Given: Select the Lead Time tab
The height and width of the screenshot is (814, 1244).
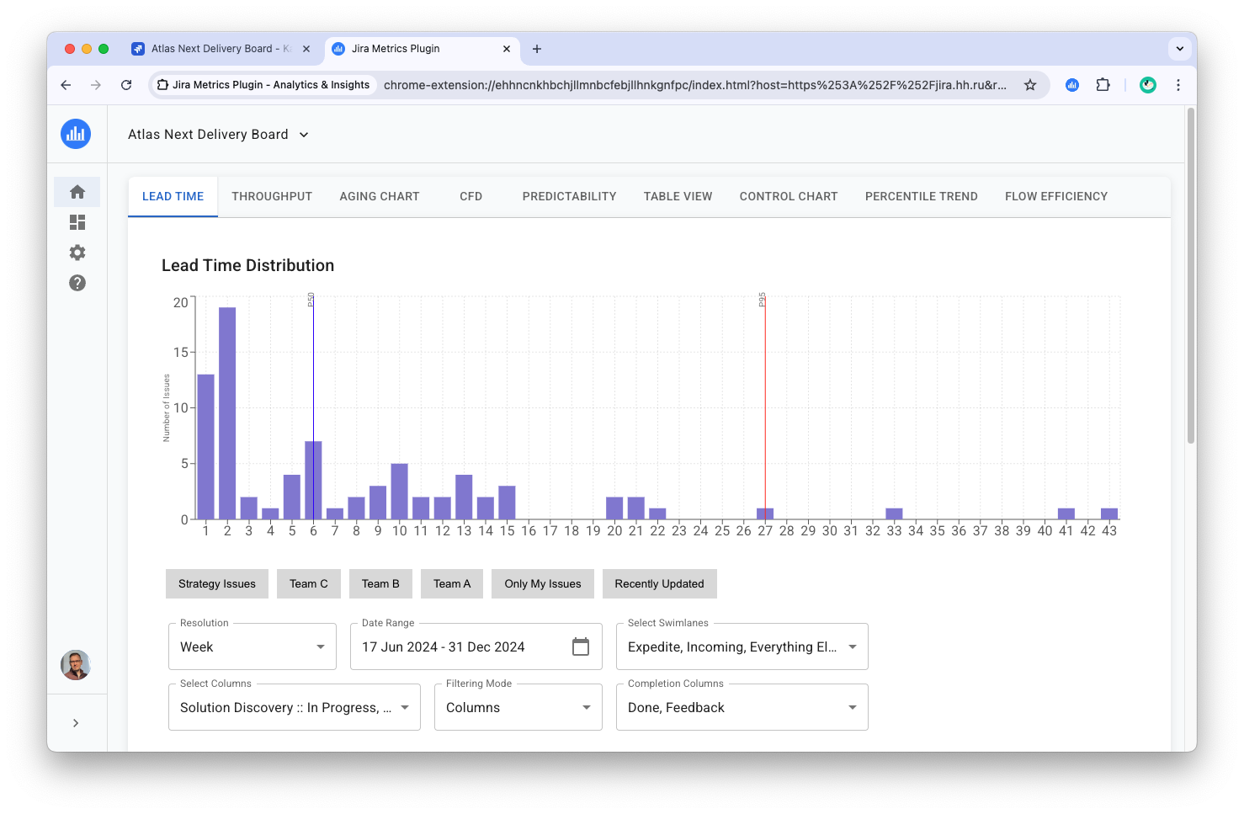Looking at the screenshot, I should tap(173, 196).
